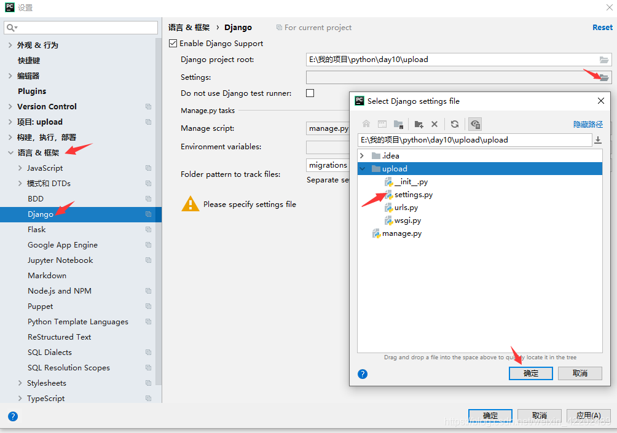Screen dimensions: 617x433
Task: Click project-level copy icon beside Version Control
Action: 148,107
